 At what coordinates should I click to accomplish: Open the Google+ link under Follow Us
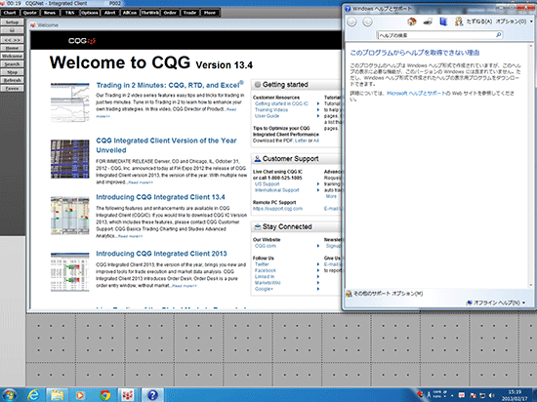tap(264, 289)
